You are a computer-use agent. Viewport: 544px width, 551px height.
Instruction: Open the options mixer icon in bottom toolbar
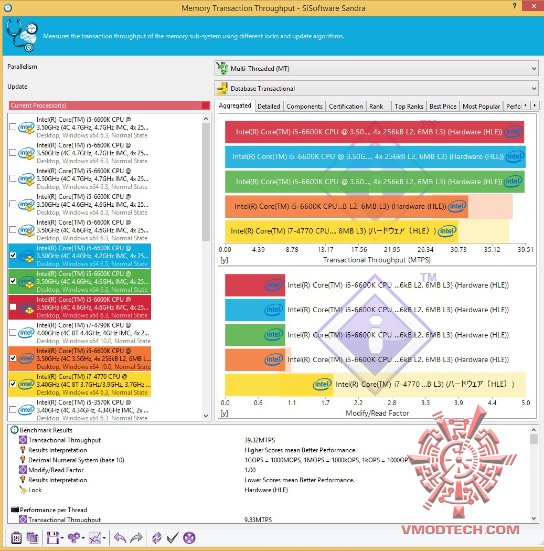click(16, 538)
